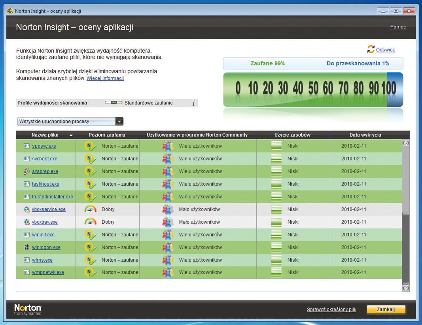Click Norton trusted badge for wmpnetwk.exe
This screenshot has width=422, height=325.
point(90,272)
